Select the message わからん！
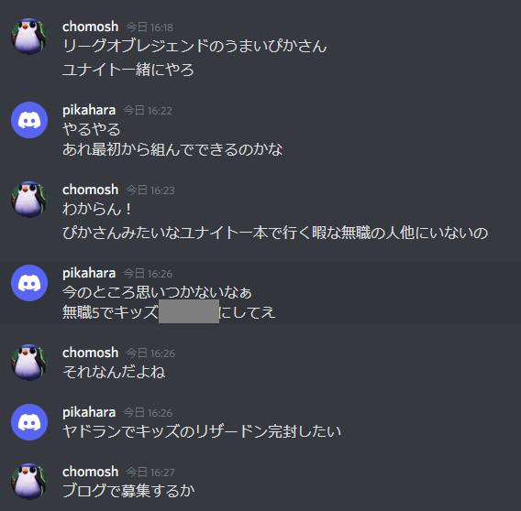 pos(97,209)
